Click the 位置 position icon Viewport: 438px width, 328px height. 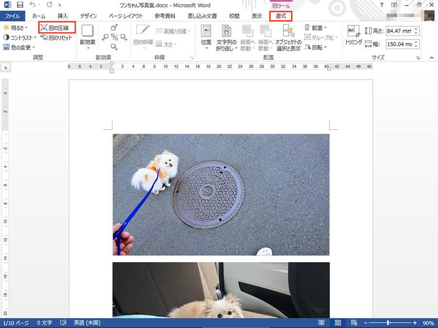tap(206, 31)
